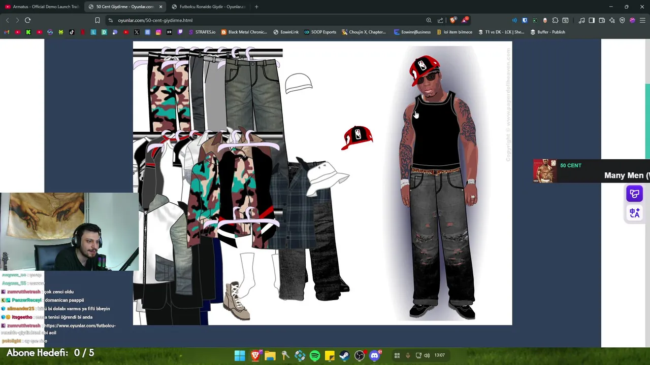
Task: Open the X (Twitter) bookmark icon
Action: pos(137,32)
